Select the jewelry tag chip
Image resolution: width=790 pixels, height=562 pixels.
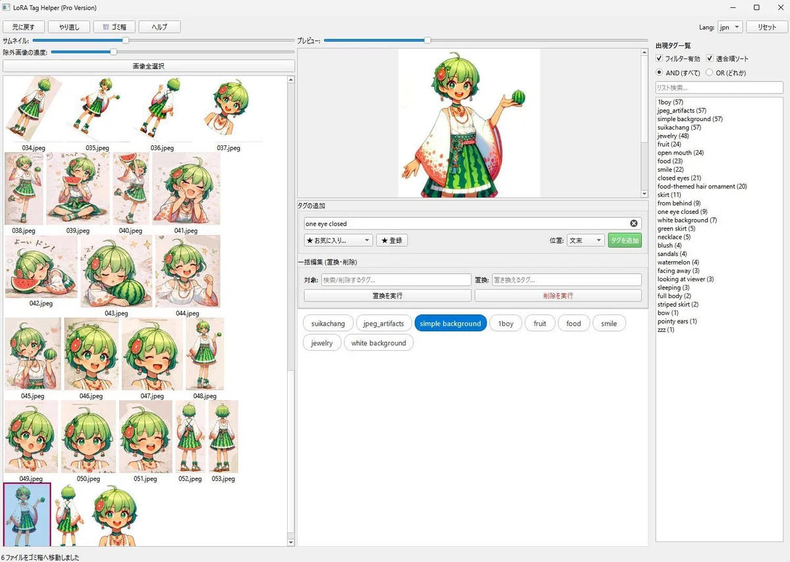point(322,343)
